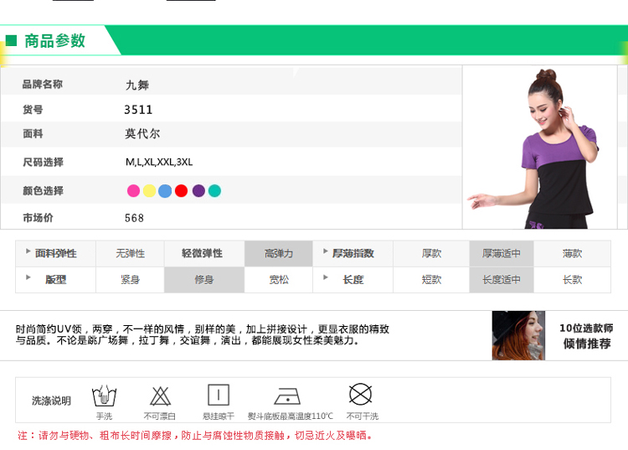Choose the purple color swatch
The image size is (628, 450).
coord(198,191)
